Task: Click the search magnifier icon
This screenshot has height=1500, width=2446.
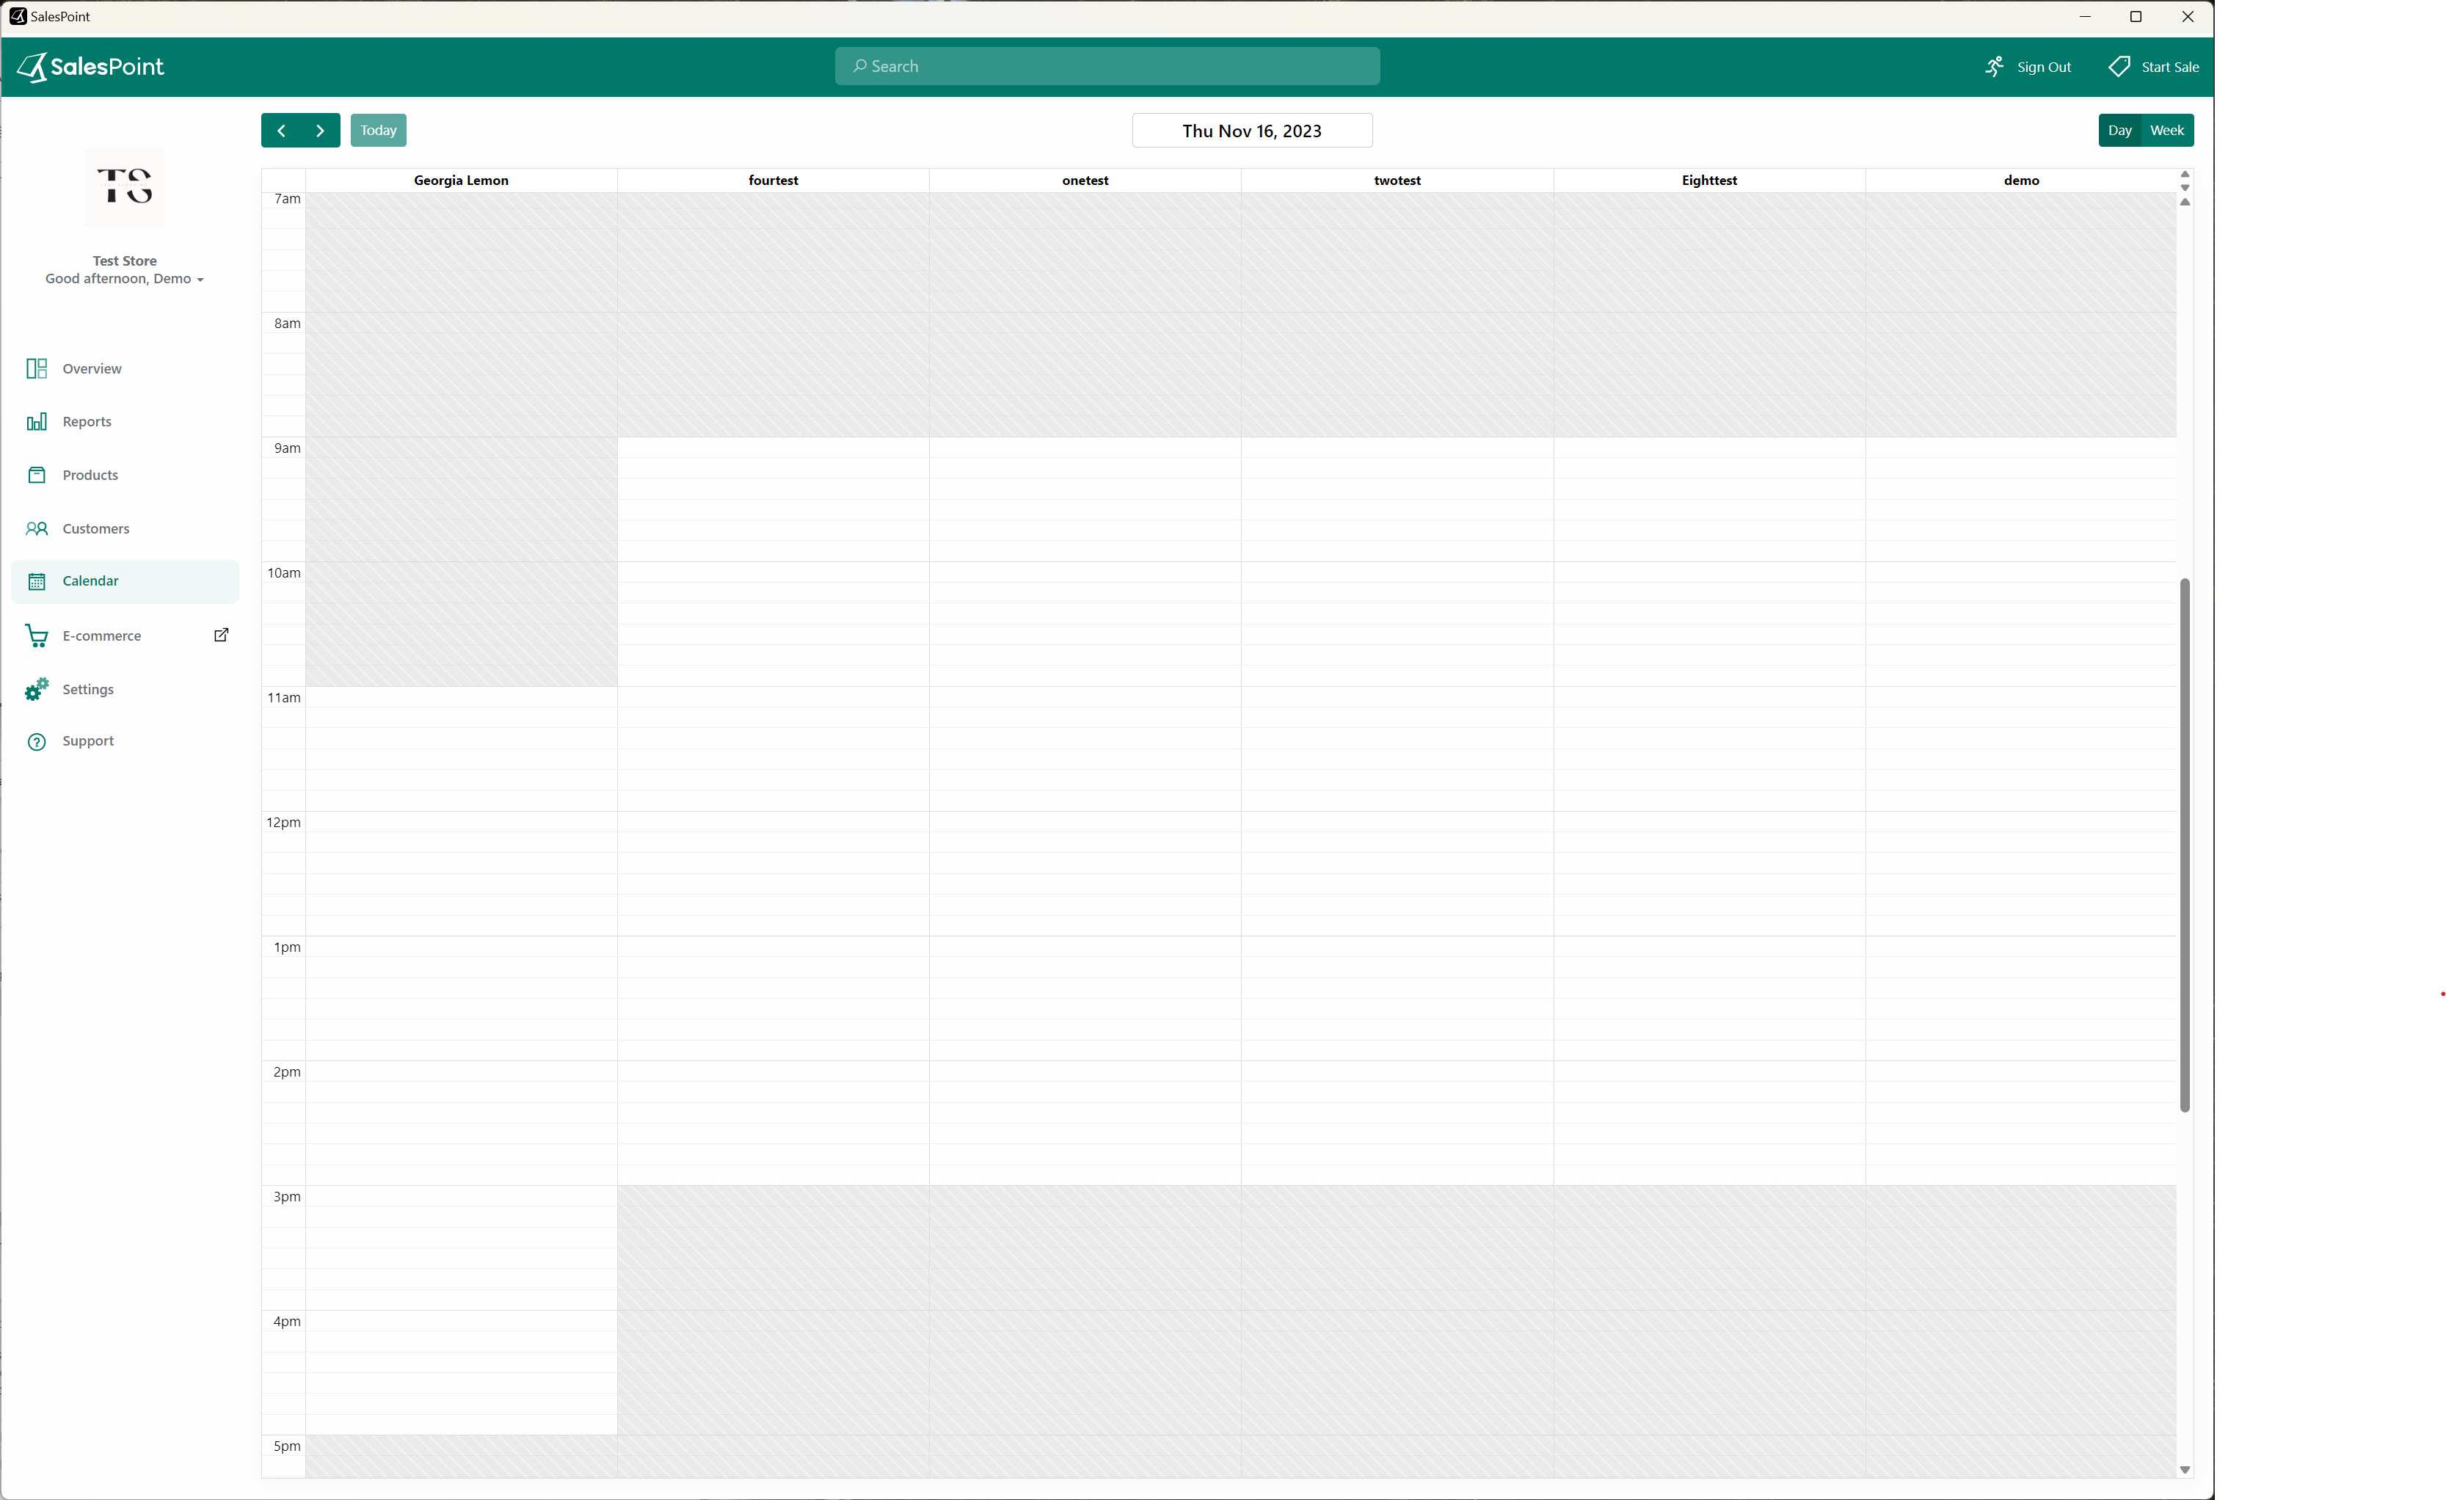Action: tap(859, 65)
